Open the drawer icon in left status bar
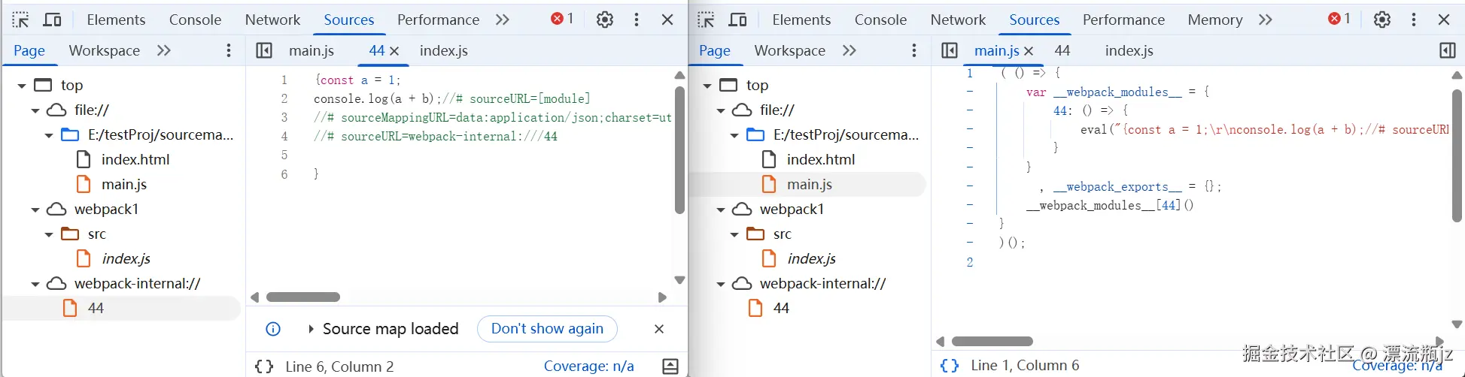Viewport: 1465px width, 377px height. click(670, 366)
